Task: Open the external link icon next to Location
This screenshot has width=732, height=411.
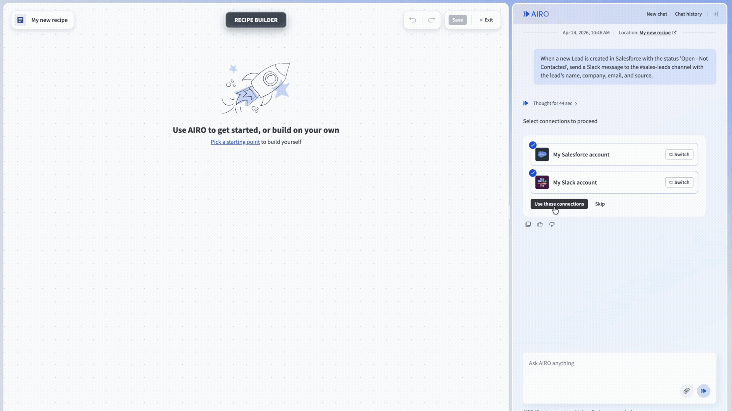Action: [x=674, y=33]
